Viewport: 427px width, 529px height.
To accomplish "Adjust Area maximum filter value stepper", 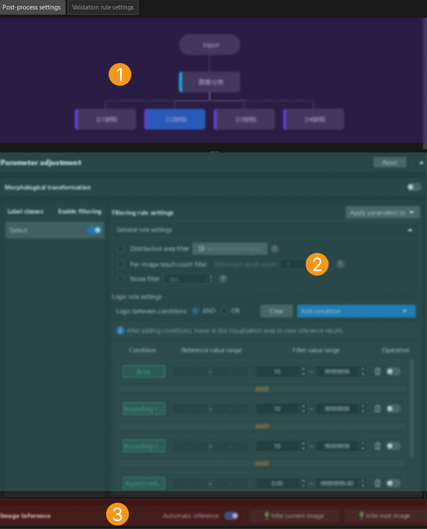I will click(x=363, y=372).
